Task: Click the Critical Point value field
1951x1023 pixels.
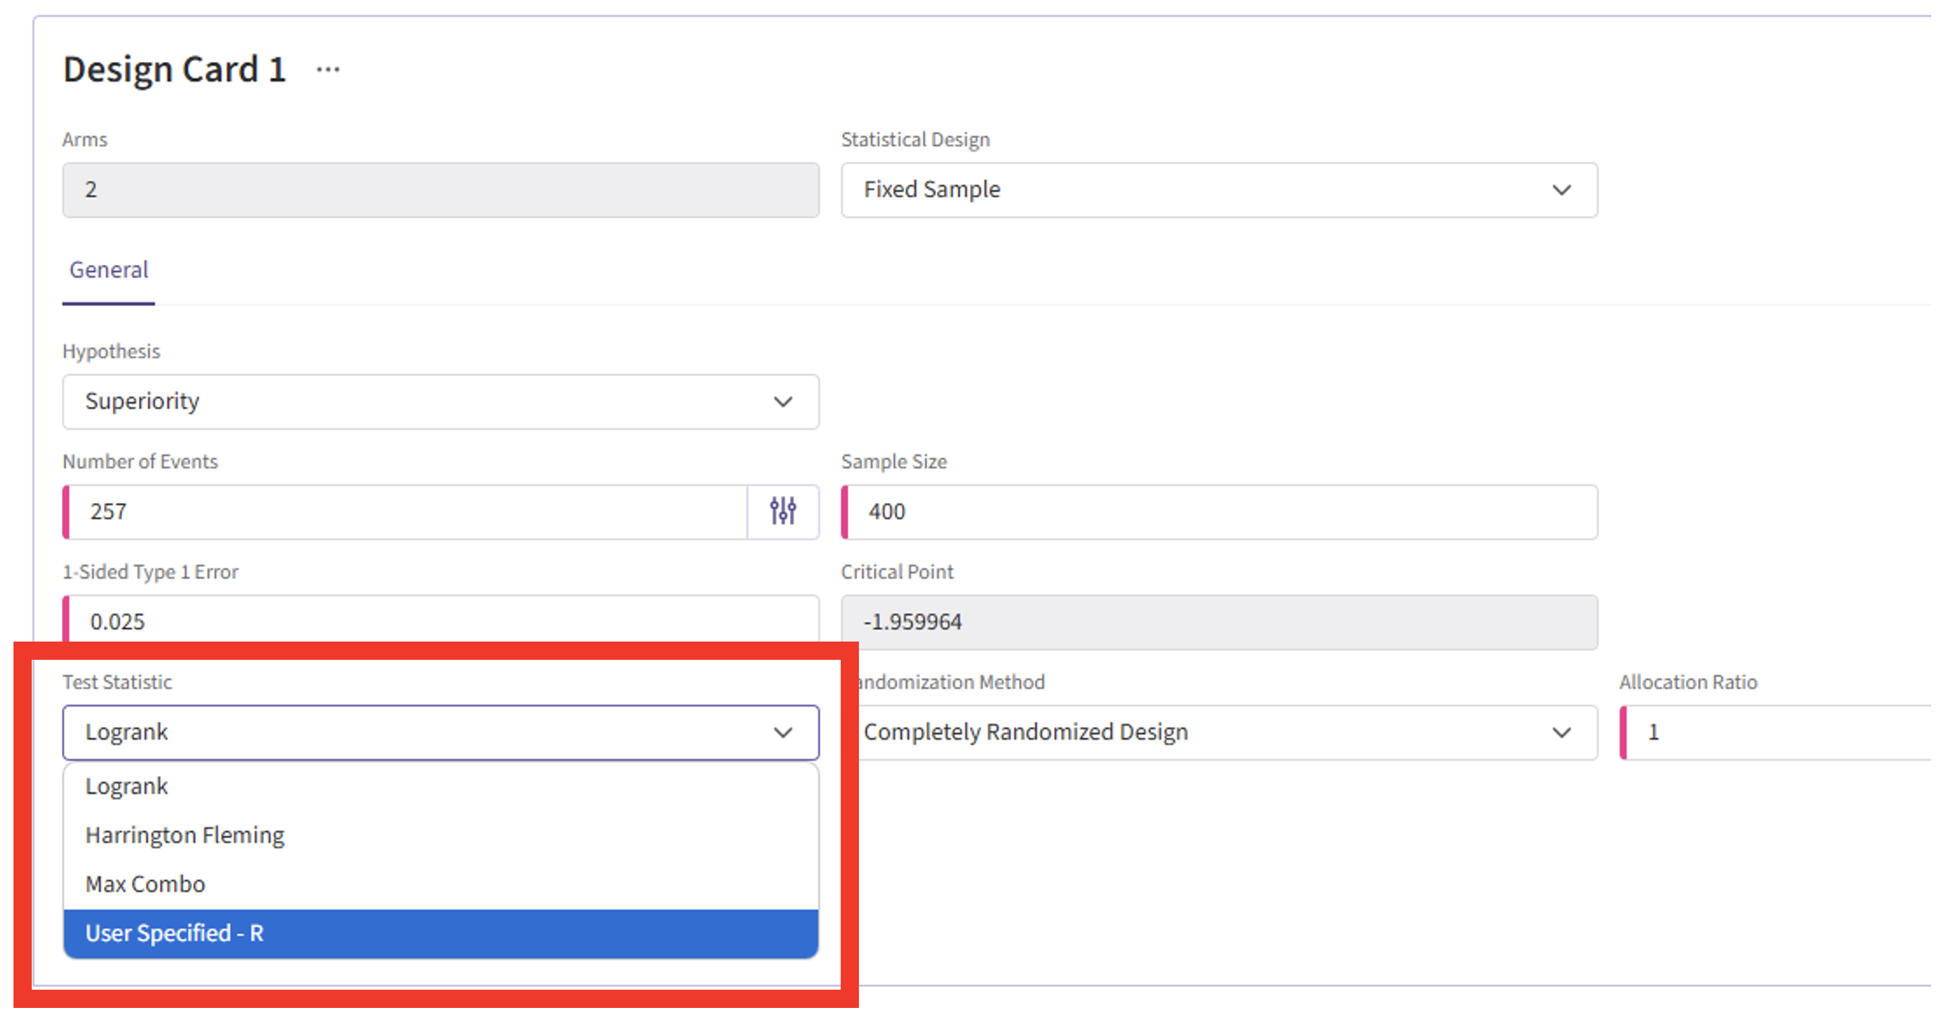Action: [x=1221, y=622]
